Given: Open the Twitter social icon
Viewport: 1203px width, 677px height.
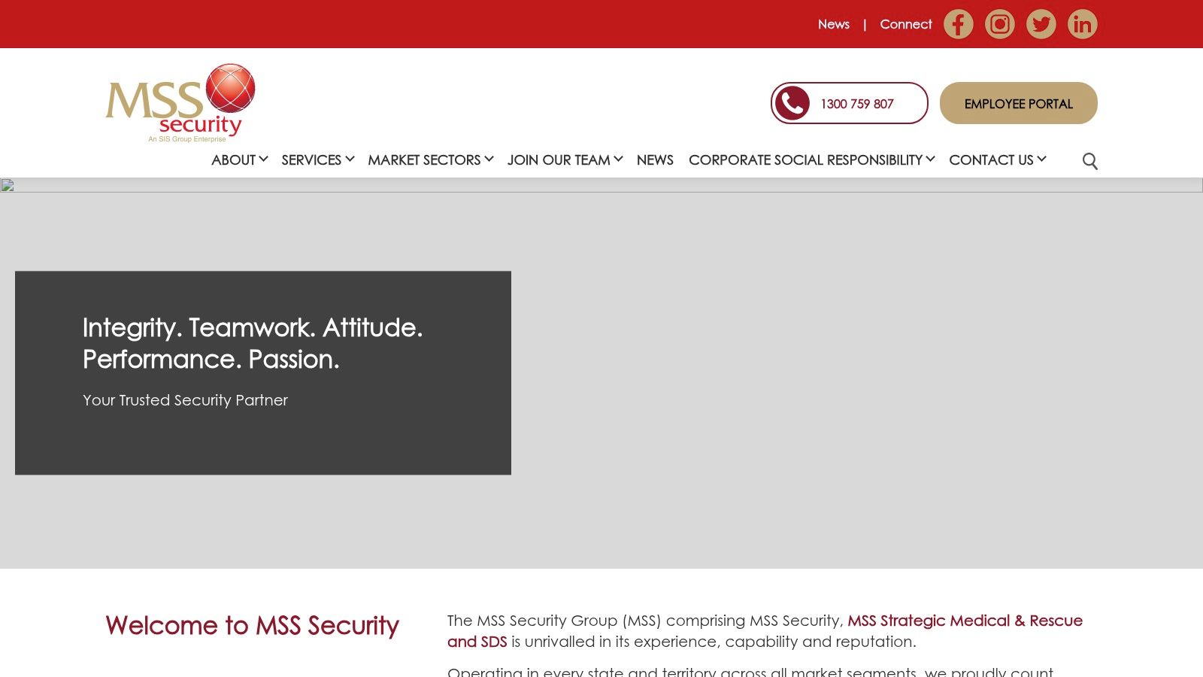Looking at the screenshot, I should (1041, 24).
